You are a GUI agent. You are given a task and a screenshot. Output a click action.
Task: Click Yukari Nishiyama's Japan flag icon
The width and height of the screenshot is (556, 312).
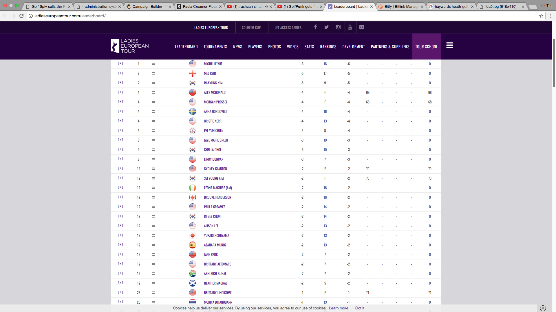click(x=193, y=235)
